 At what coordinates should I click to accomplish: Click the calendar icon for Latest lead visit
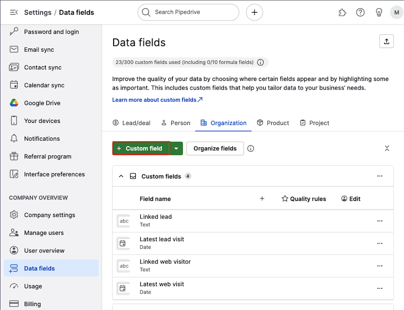(x=123, y=243)
